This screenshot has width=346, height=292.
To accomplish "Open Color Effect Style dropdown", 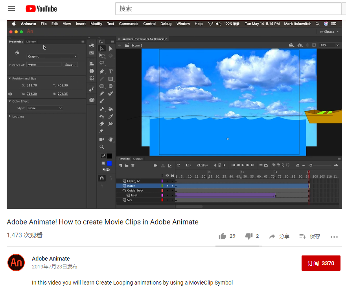I will tap(44, 108).
